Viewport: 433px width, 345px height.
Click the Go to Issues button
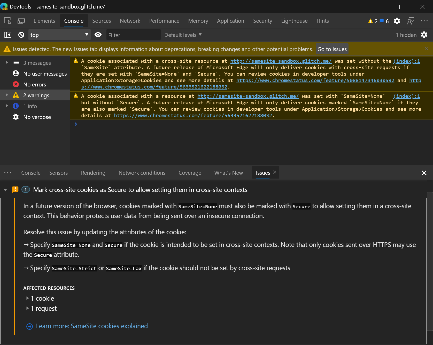[x=332, y=49]
